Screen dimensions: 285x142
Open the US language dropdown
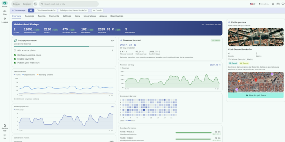click(253, 4)
